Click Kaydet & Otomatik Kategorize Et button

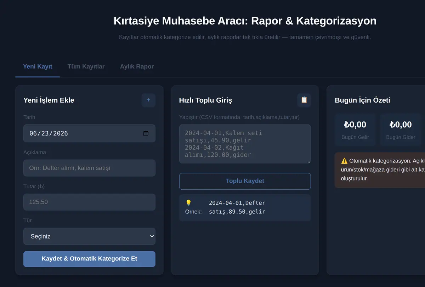point(89,259)
